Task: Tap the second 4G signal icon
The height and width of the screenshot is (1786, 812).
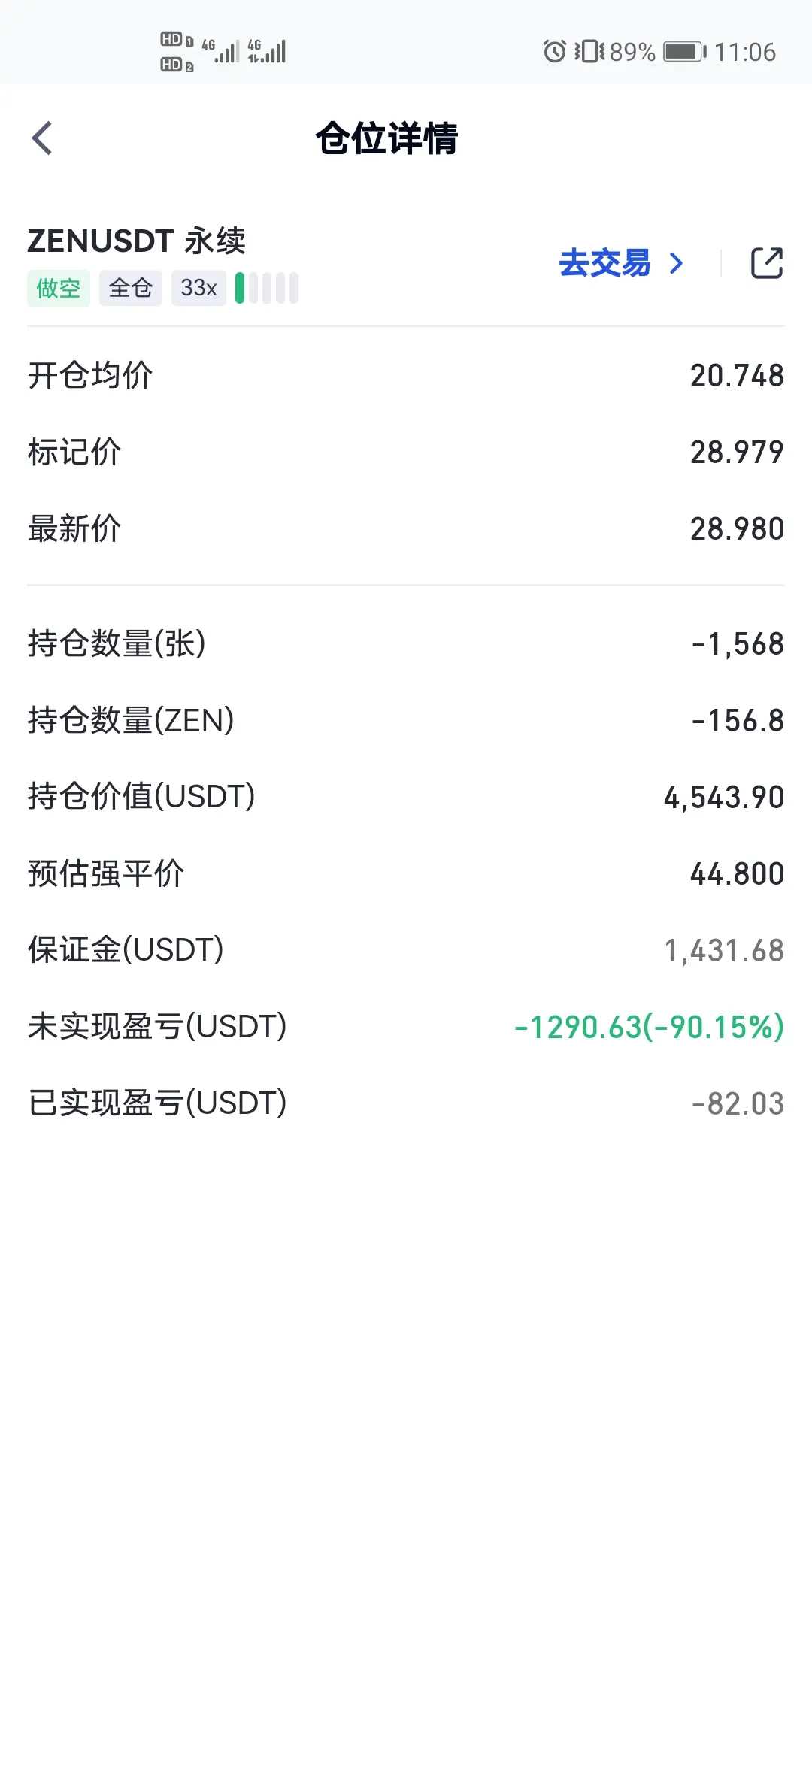Action: pyautogui.click(x=267, y=51)
